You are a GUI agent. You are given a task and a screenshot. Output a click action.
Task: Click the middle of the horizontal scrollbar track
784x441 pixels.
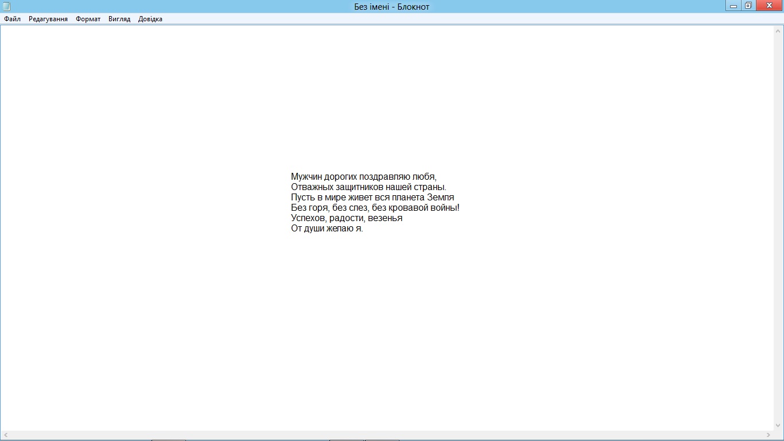(x=387, y=435)
